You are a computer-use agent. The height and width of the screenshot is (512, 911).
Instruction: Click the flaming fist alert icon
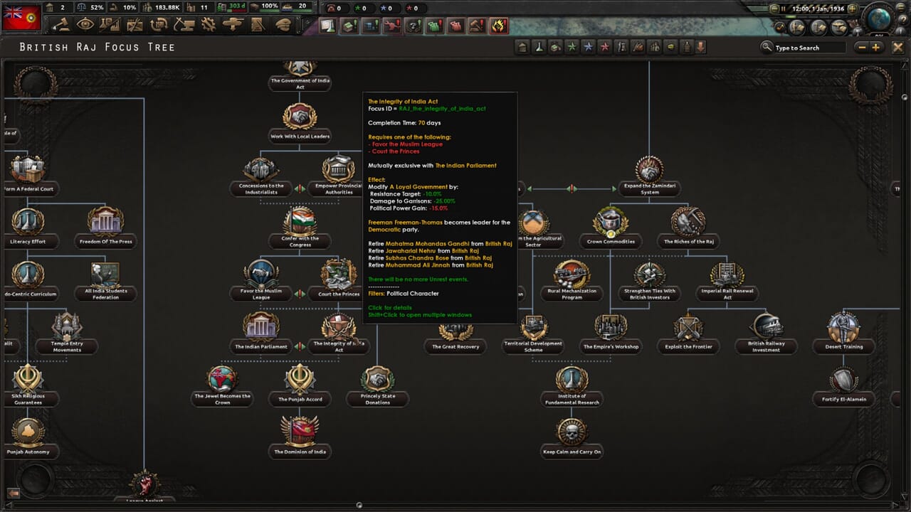click(499, 26)
